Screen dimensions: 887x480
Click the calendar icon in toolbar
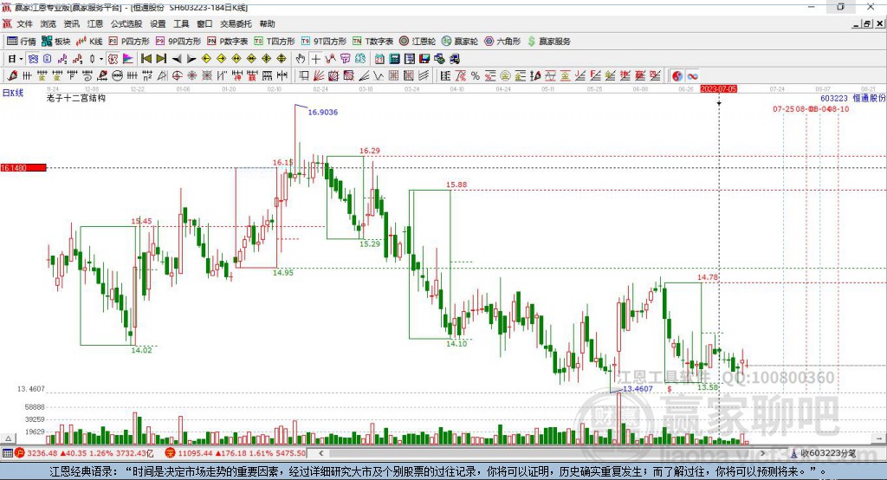[x=379, y=59]
